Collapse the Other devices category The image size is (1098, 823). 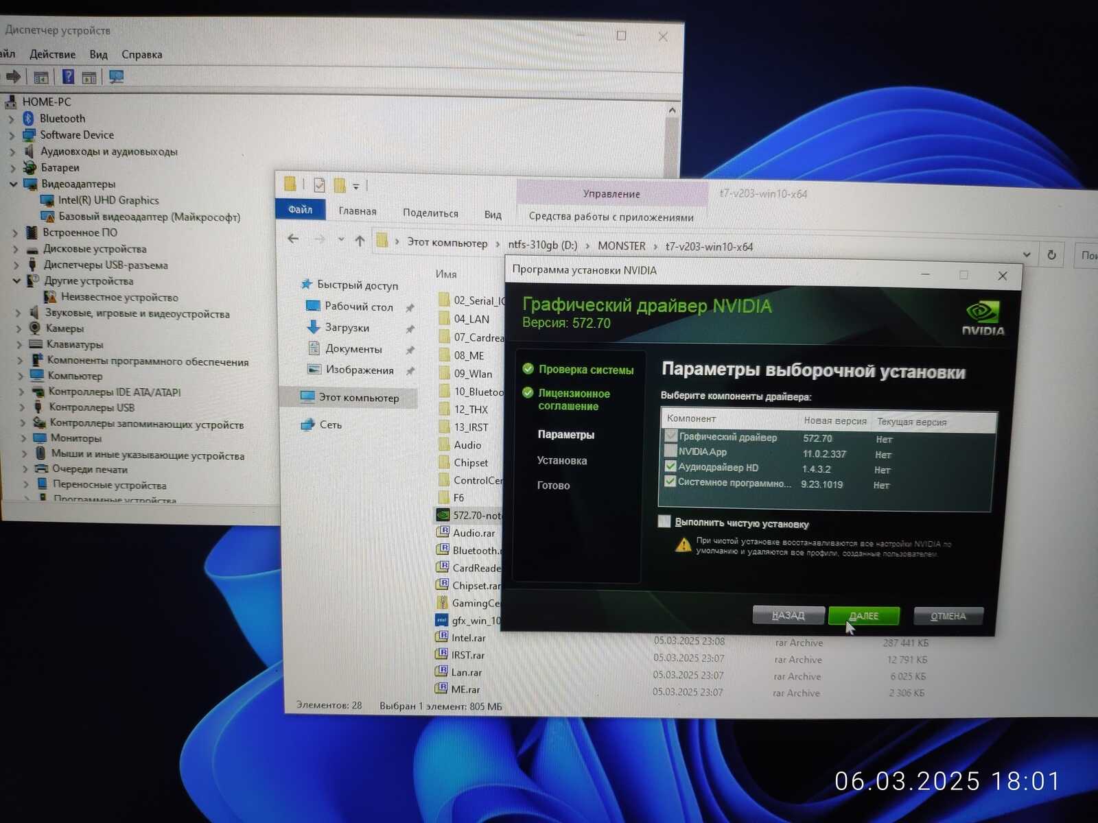coord(16,281)
